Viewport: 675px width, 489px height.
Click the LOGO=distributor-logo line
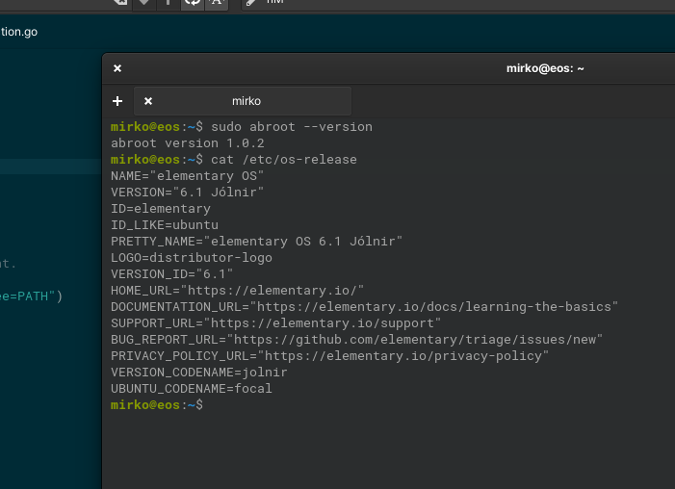point(192,258)
